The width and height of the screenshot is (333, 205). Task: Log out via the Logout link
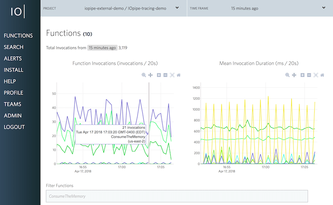(14, 127)
